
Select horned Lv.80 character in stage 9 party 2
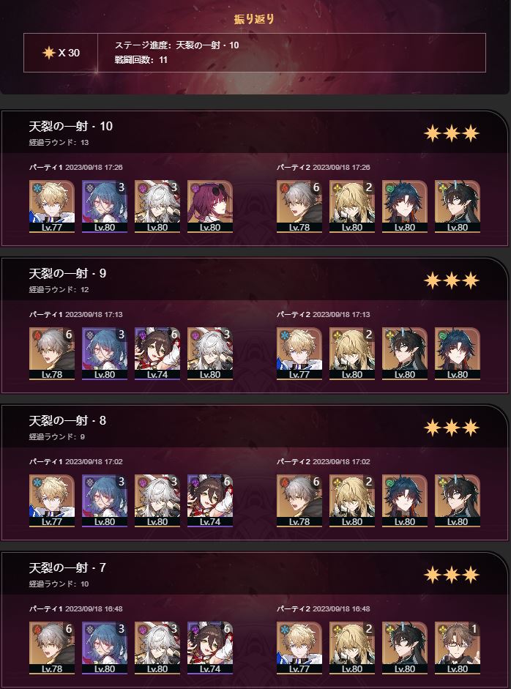[x=404, y=354]
